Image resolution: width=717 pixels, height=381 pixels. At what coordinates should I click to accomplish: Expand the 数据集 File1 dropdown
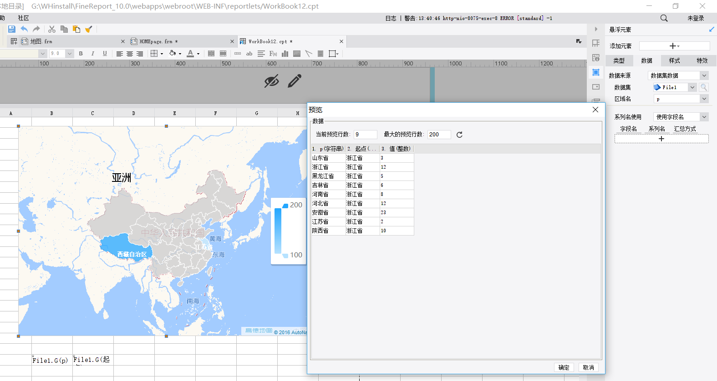pos(692,87)
